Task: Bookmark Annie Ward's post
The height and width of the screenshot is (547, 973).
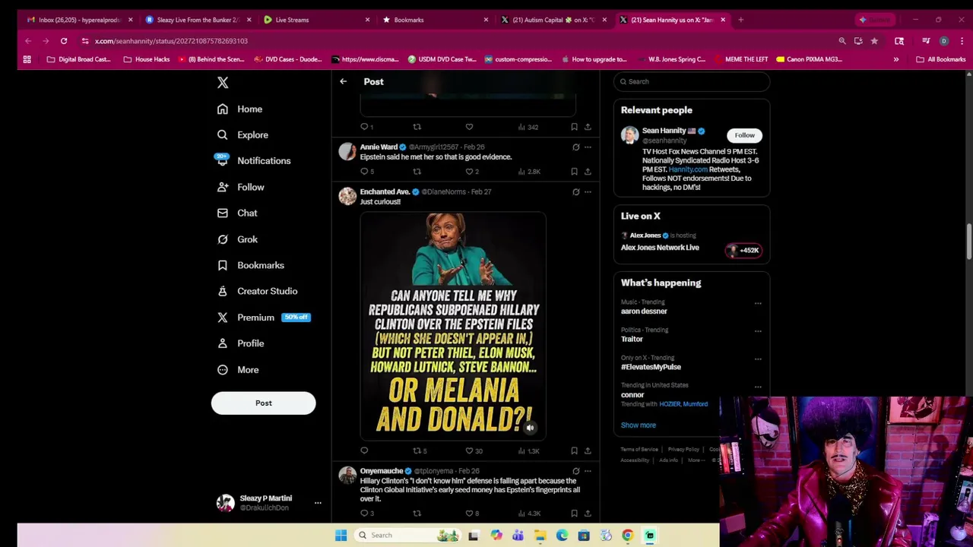Action: 574,172
